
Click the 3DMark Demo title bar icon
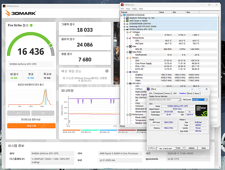coord(4,6)
